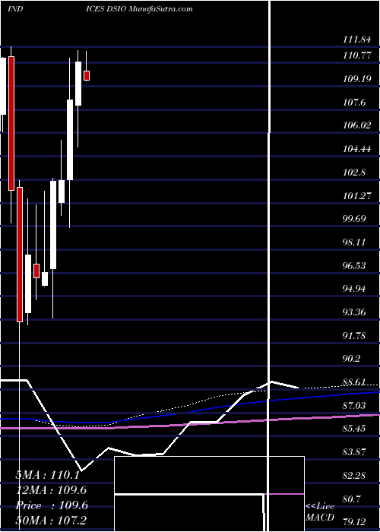Screen dimensions: 380x532
Task: Click the 94.94 price axis label
Action: point(355,288)
